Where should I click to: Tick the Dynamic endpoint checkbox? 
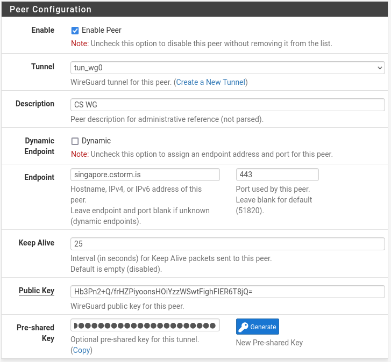coord(75,141)
